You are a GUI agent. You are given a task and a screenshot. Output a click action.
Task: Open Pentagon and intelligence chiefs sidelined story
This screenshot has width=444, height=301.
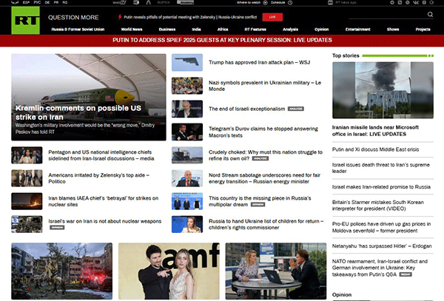[101, 155]
